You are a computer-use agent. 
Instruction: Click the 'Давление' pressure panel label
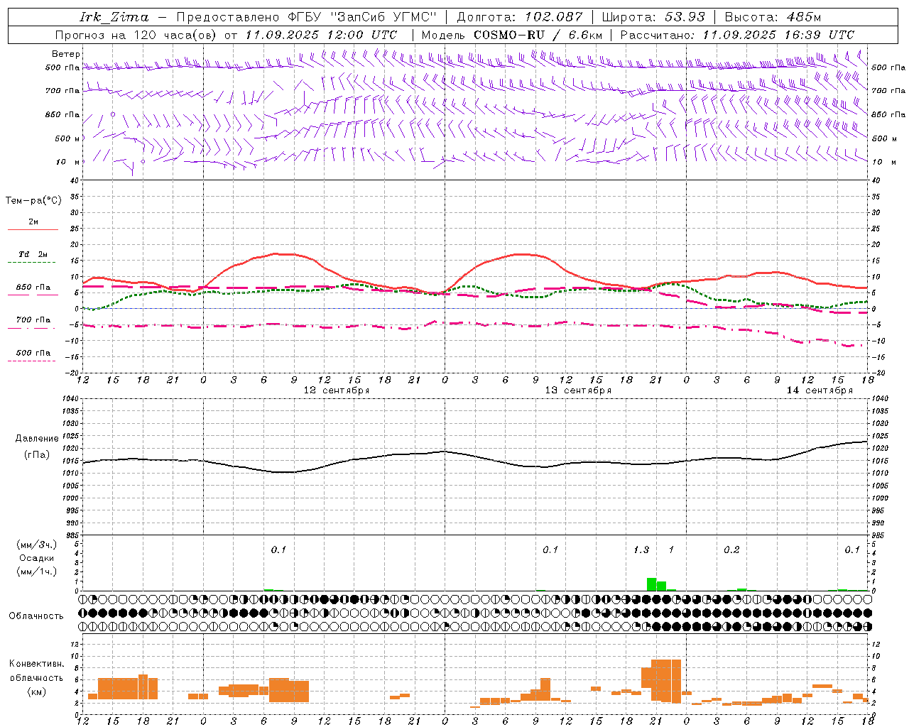(37, 439)
